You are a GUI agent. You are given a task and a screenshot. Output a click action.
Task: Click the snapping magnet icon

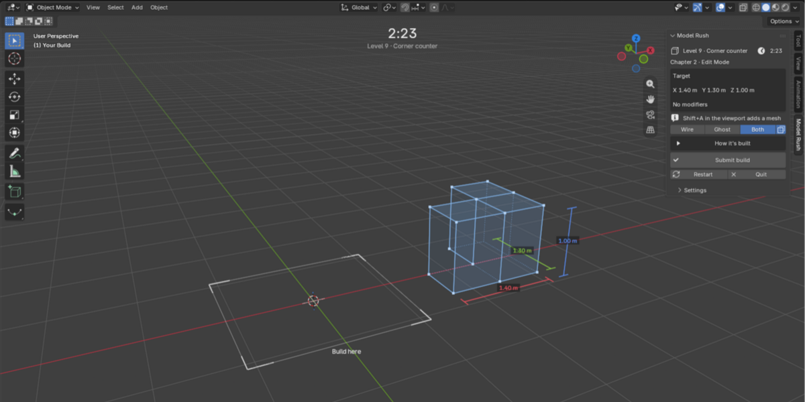pos(405,7)
